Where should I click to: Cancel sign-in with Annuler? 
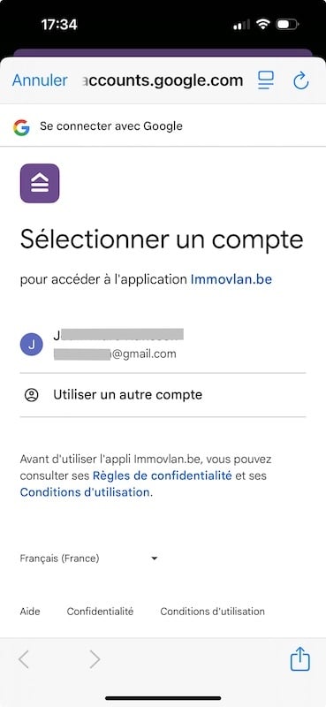[40, 80]
